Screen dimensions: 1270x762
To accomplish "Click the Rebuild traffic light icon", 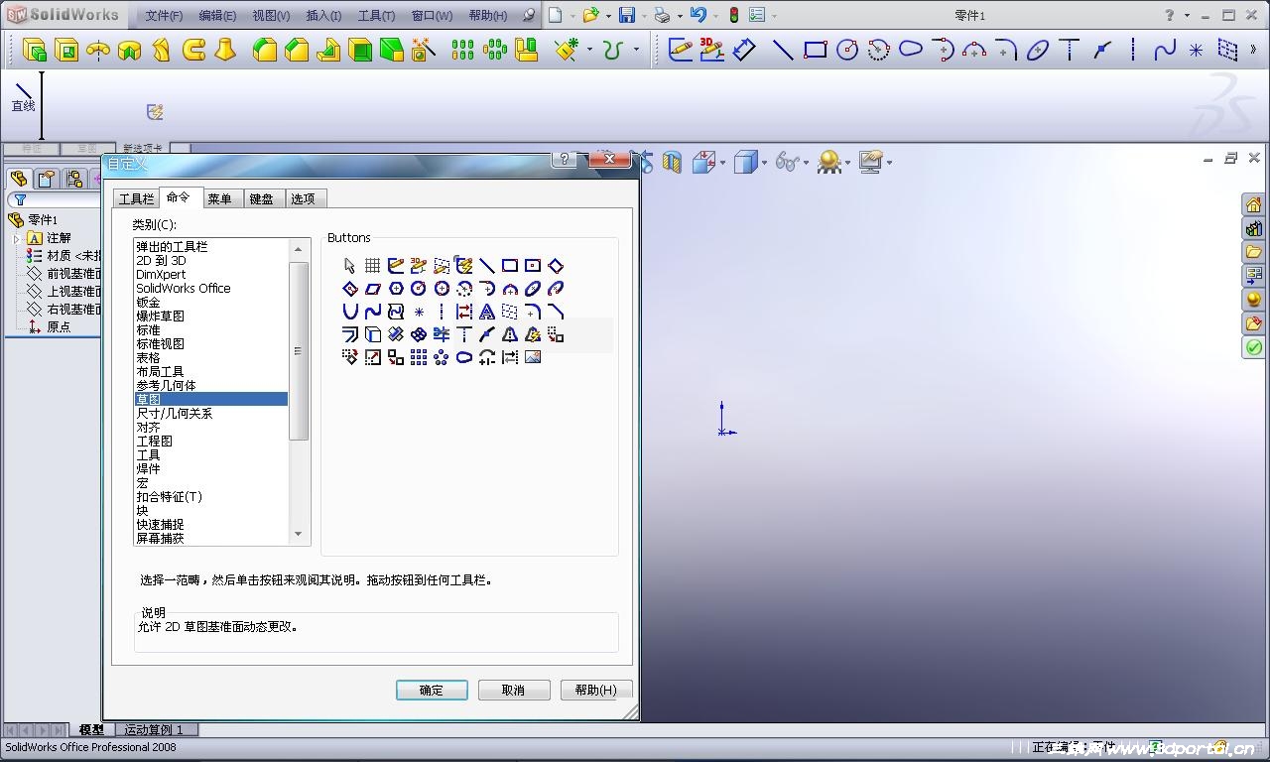I will [x=734, y=15].
